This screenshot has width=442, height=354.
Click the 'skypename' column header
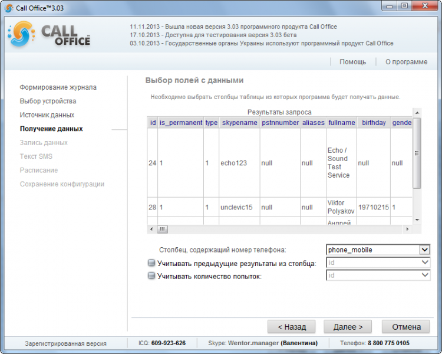240,123
